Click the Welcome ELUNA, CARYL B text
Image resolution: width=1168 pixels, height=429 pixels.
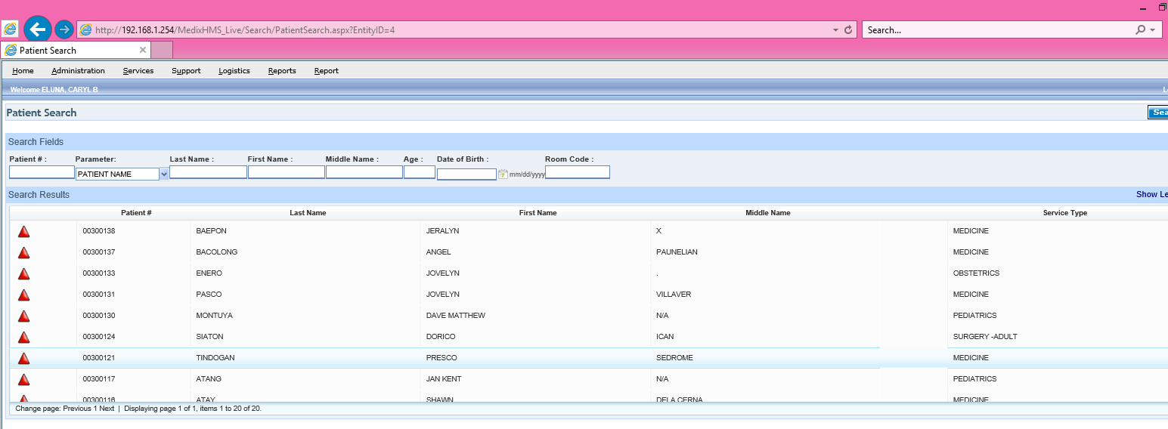(54, 90)
